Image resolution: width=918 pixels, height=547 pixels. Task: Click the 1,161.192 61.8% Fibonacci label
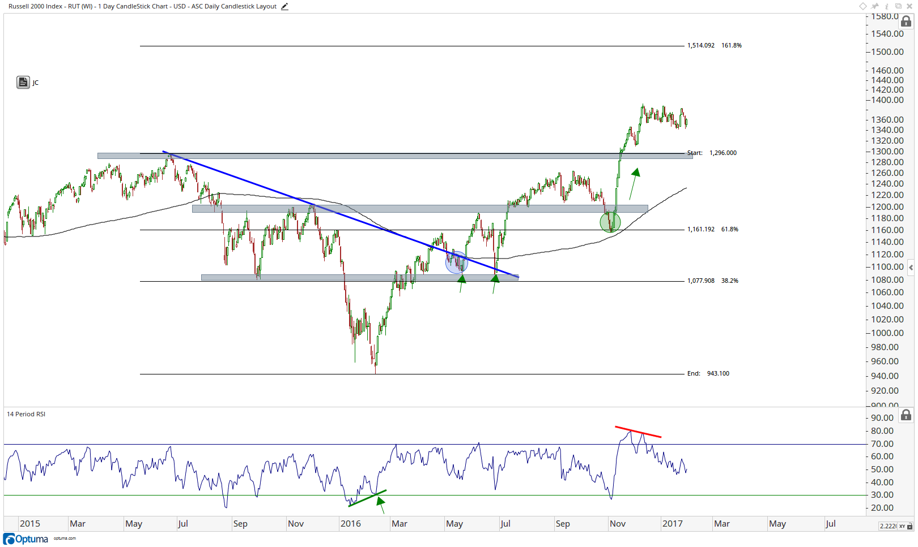click(712, 229)
